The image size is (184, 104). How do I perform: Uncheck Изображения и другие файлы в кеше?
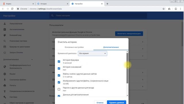(59, 82)
